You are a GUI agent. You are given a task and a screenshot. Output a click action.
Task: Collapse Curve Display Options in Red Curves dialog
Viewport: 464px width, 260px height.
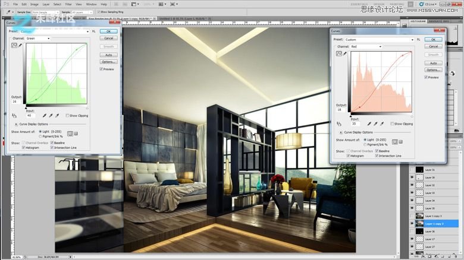[x=341, y=132]
